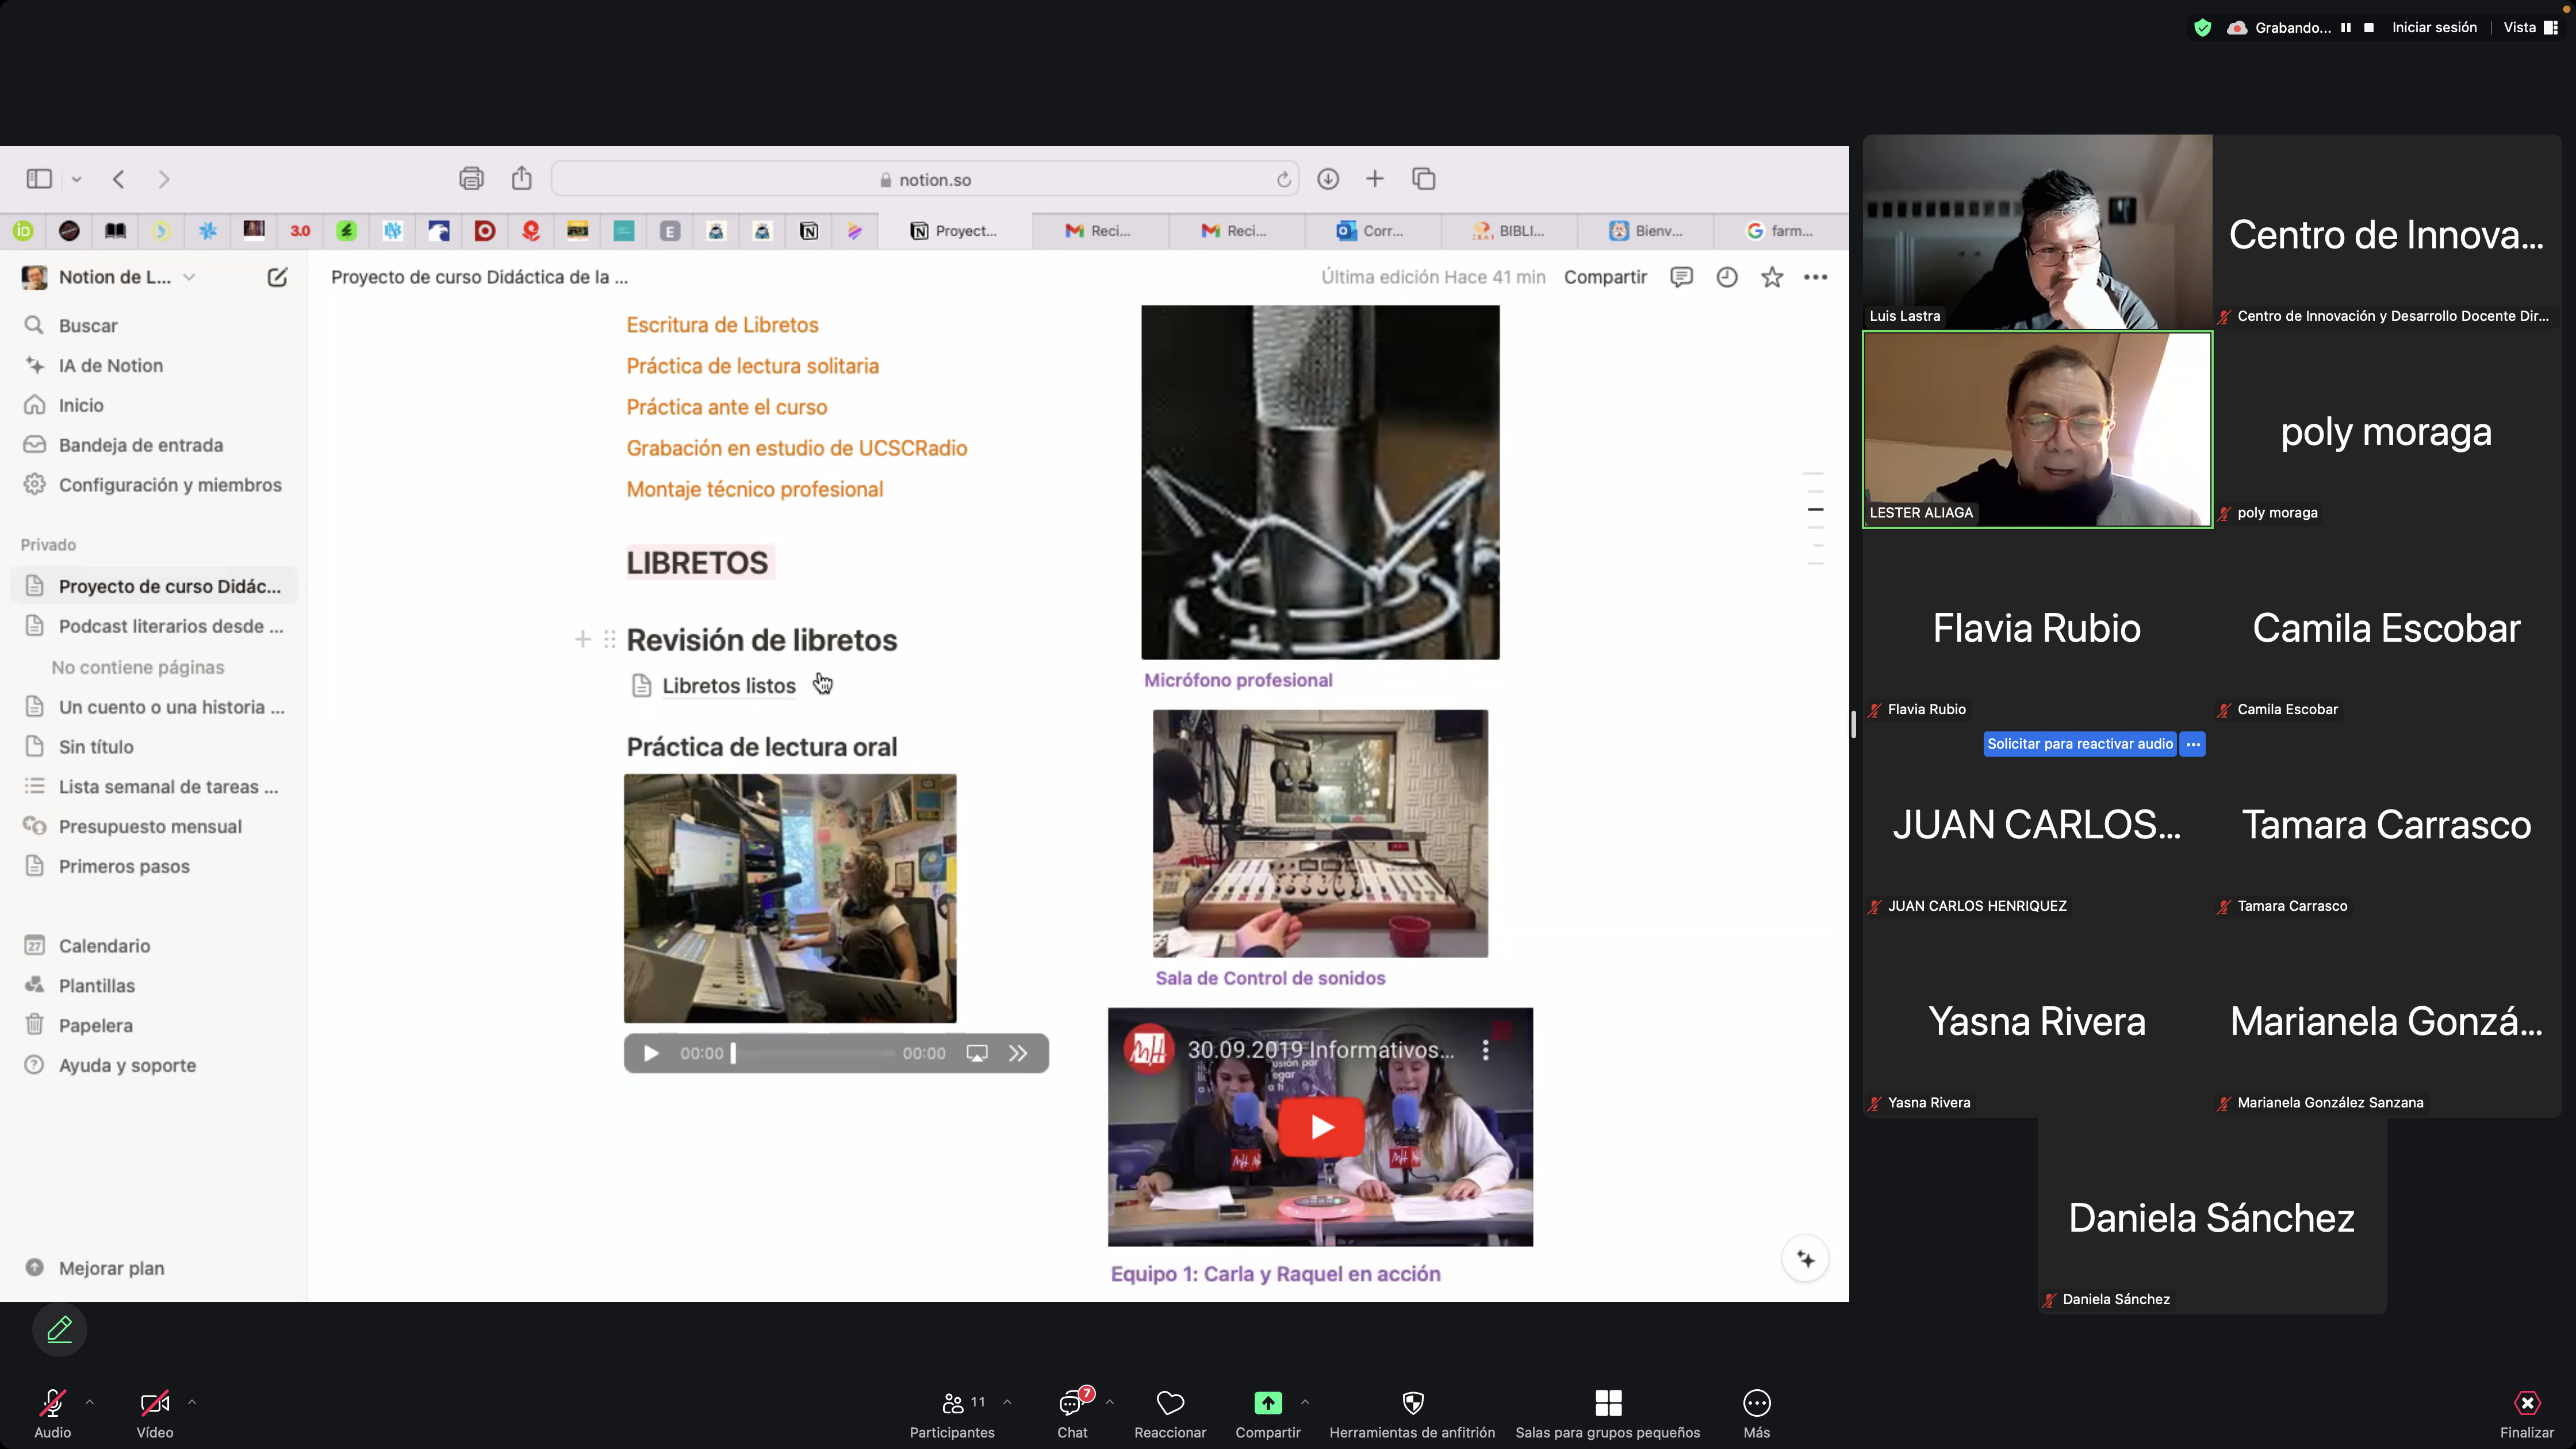Open sidebar dropdown chevron in Safari

pos(76,180)
